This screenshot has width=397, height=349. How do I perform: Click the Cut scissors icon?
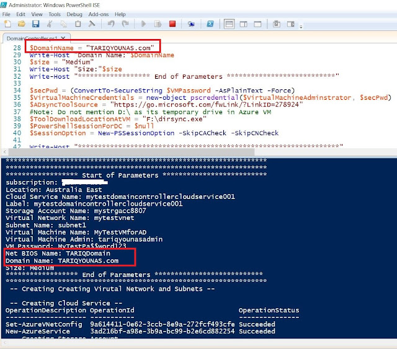click(x=50, y=24)
